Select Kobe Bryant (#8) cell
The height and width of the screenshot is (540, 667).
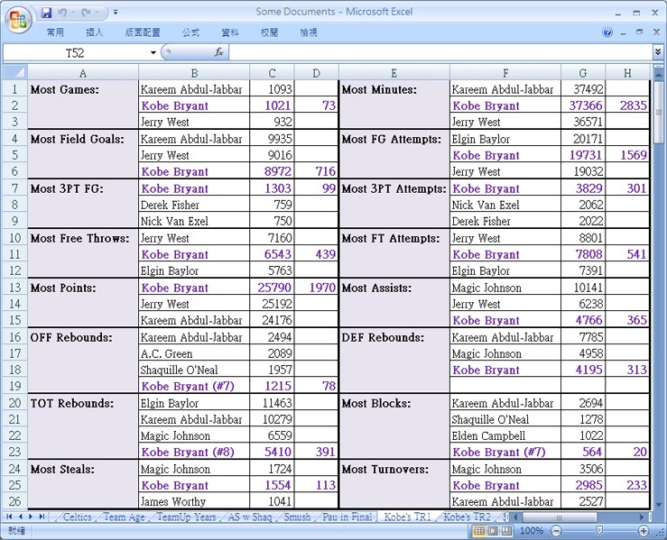point(194,452)
